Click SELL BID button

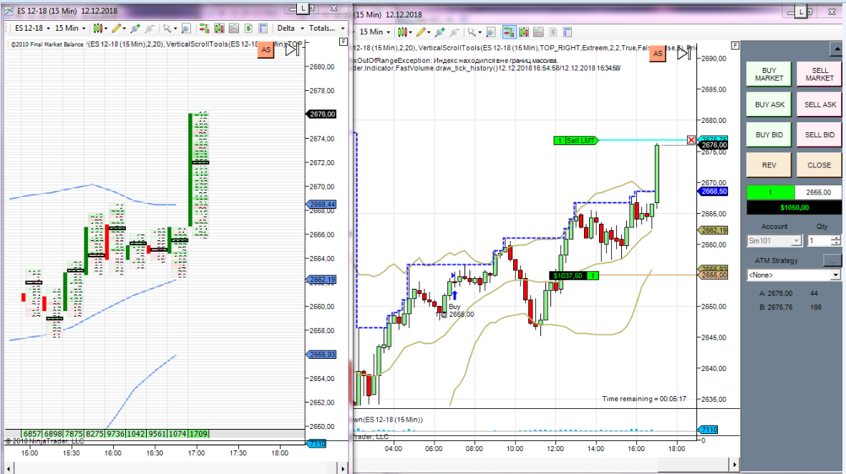(820, 134)
